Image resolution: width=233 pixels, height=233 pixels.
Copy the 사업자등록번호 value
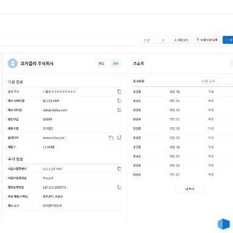click(119, 169)
